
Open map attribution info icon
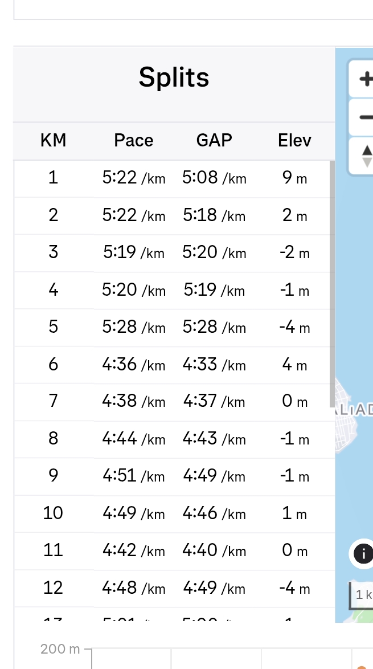[x=363, y=553]
